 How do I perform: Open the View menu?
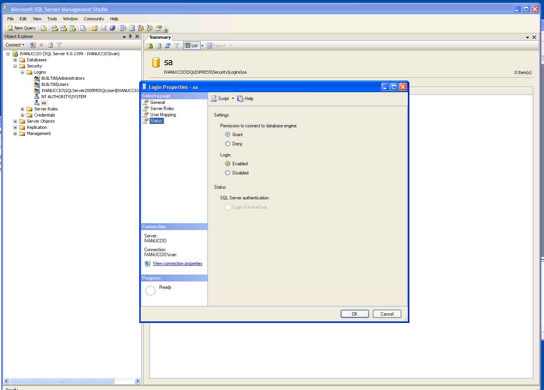37,19
